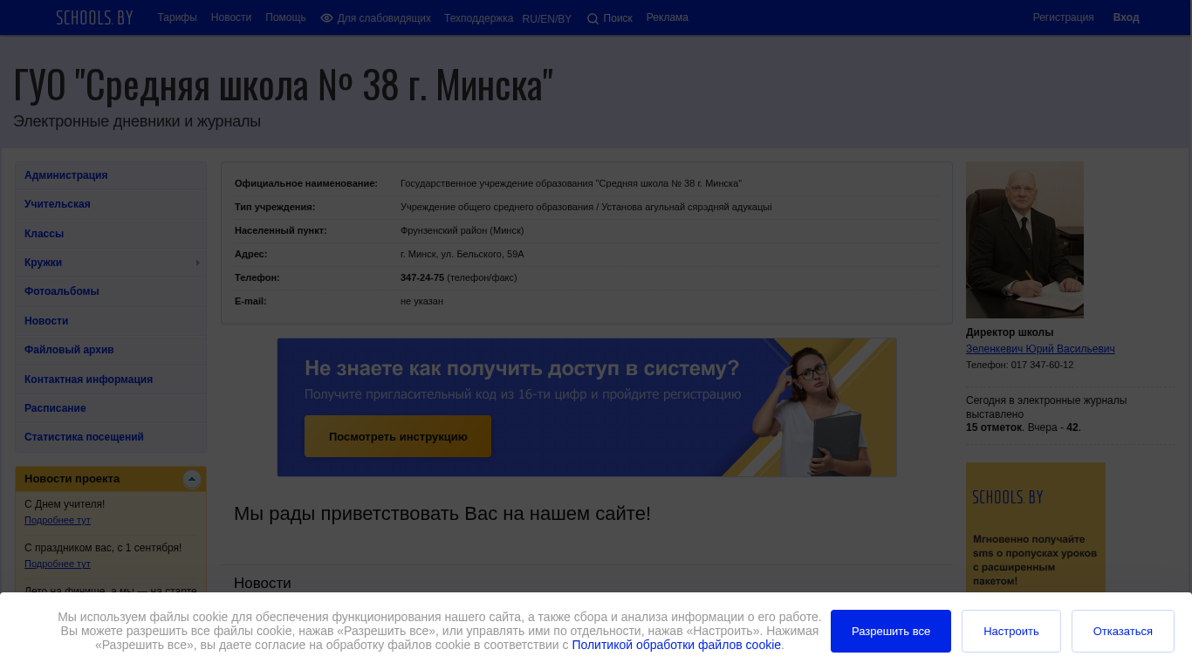Viewport: 1192px width, 670px height.
Task: Click the phone number 347-24-75
Action: (422, 277)
